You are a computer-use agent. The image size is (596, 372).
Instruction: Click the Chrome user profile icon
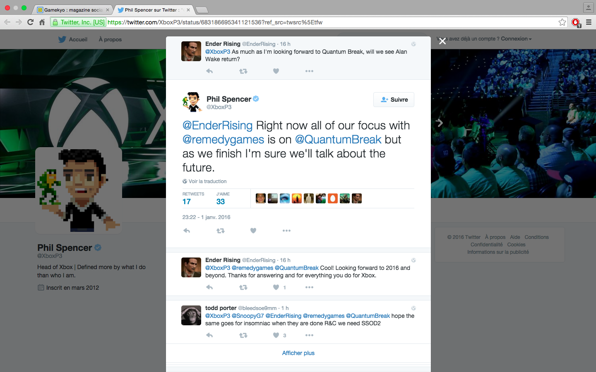[x=588, y=7]
